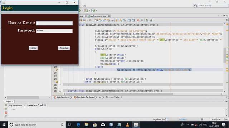Click Find Next Occurrence icon
The image size is (229, 128).
(104, 20)
